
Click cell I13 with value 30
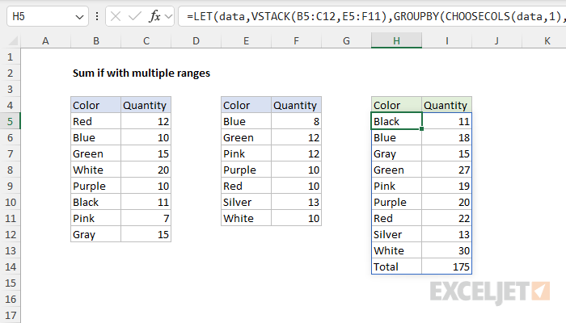tap(446, 250)
